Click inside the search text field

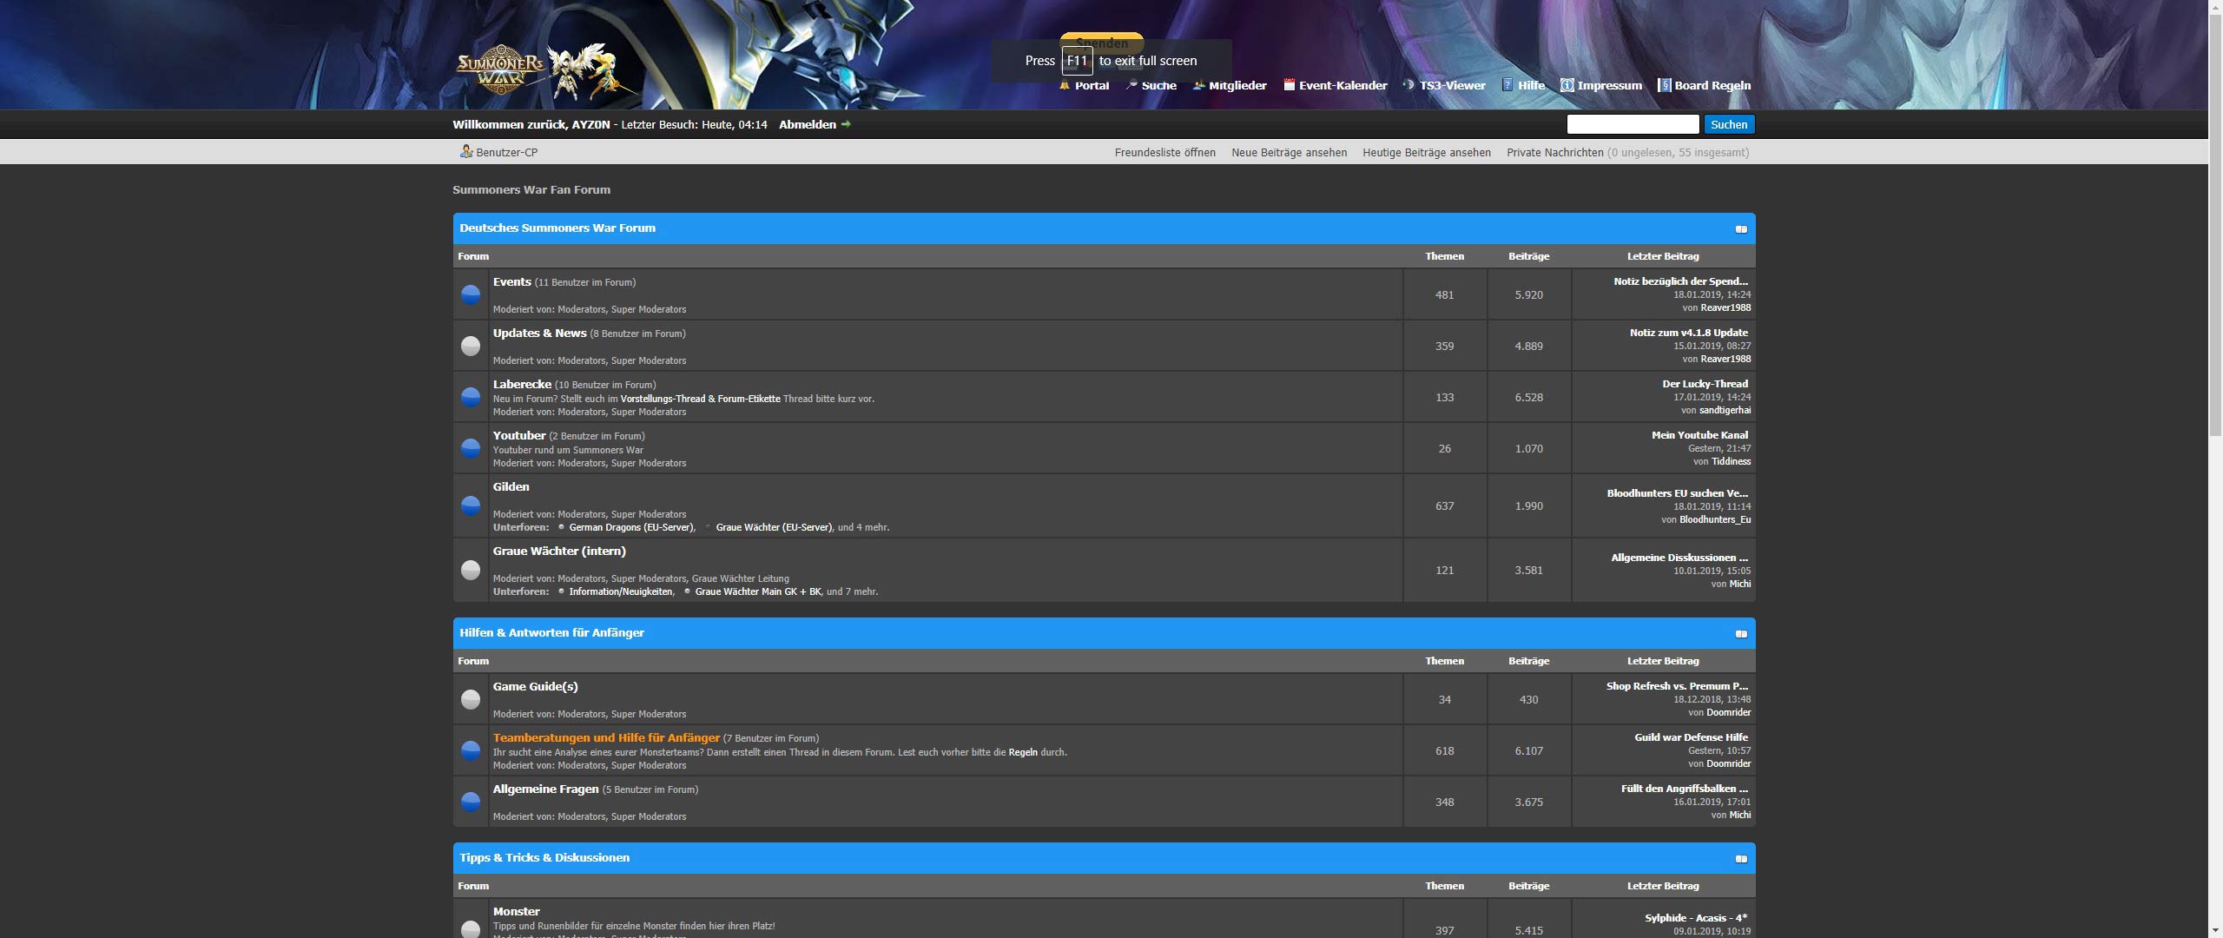[x=1633, y=124]
